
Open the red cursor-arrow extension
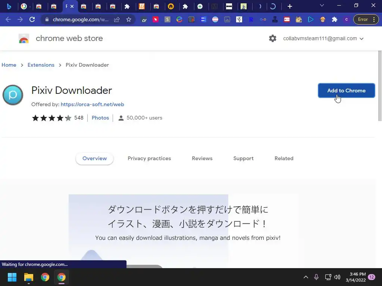tap(156, 19)
